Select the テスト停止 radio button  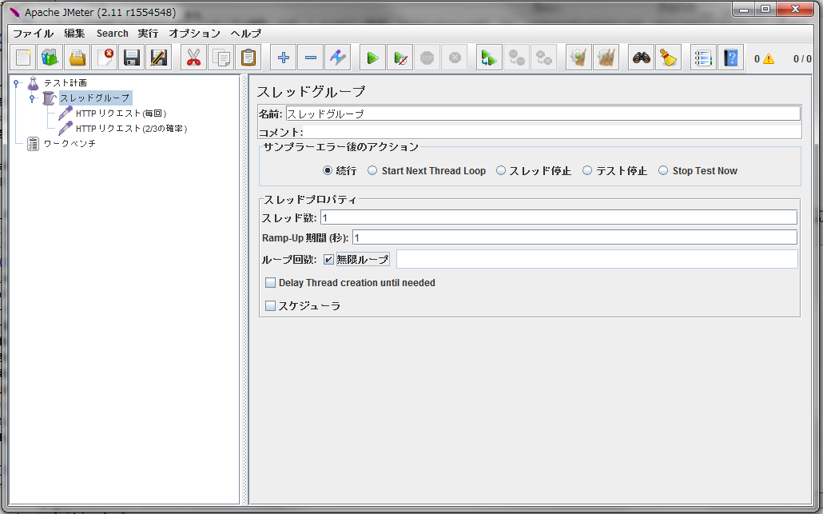(x=587, y=170)
